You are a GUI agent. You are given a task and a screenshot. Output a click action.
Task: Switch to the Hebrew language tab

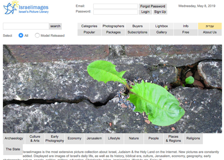click(210, 26)
